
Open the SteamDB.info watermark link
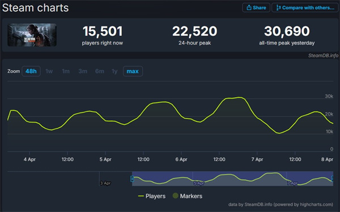[323, 55]
